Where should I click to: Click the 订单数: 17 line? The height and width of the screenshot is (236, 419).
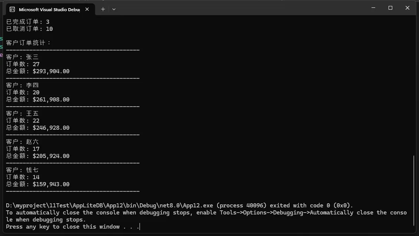pos(23,149)
